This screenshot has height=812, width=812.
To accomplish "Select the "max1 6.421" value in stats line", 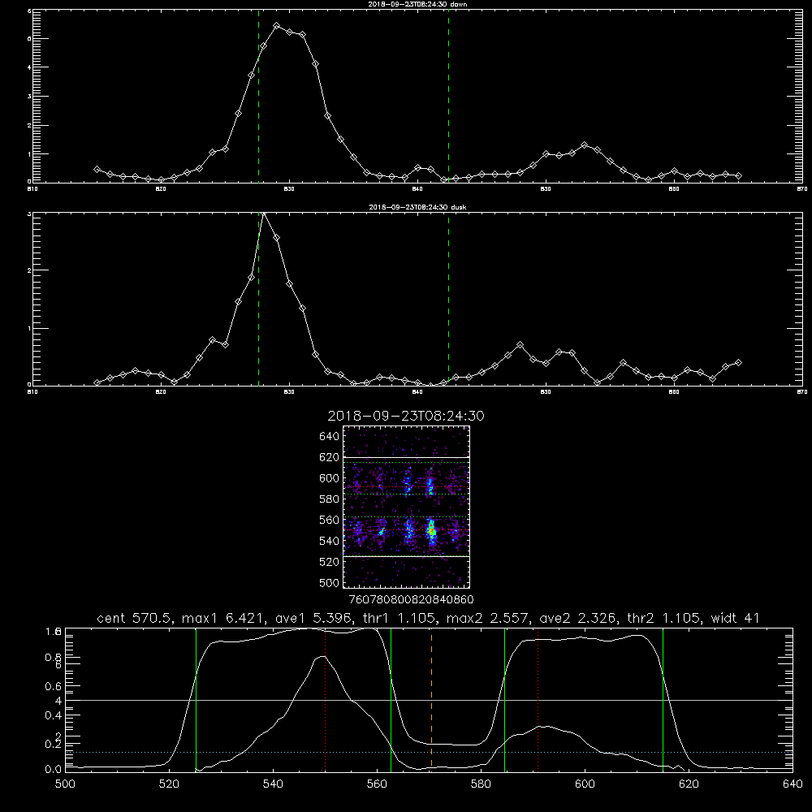I will (x=225, y=618).
